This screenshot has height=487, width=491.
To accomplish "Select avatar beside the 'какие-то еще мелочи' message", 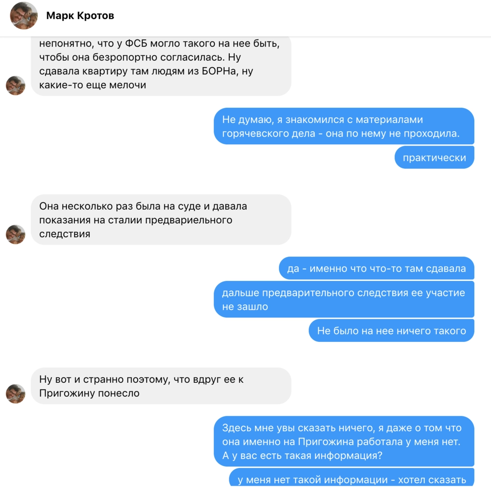I will pos(16,85).
